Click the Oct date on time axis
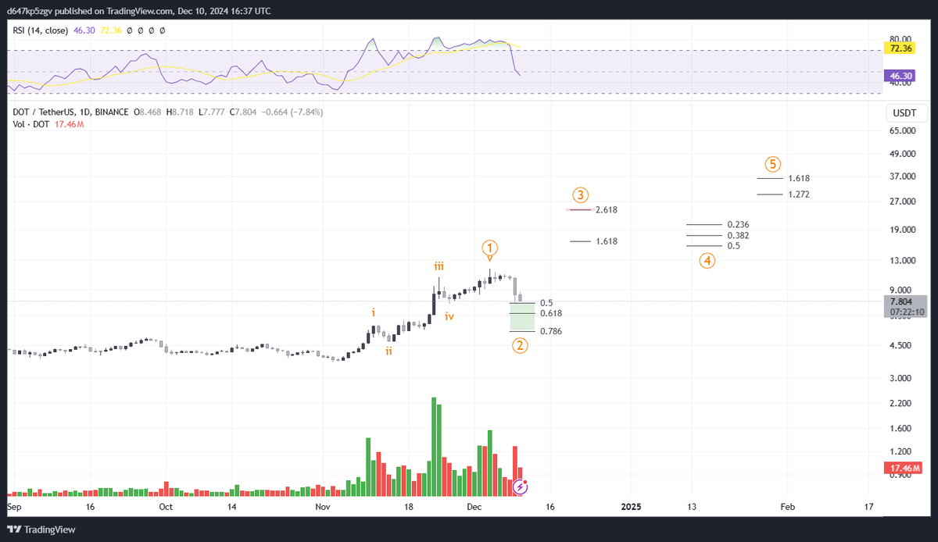Image resolution: width=938 pixels, height=542 pixels. tap(165, 507)
